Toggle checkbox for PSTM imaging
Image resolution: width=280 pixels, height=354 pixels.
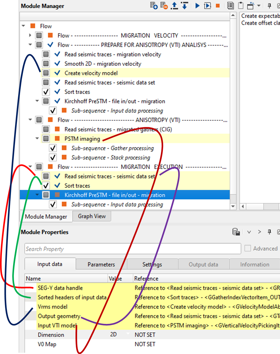(x=46, y=139)
